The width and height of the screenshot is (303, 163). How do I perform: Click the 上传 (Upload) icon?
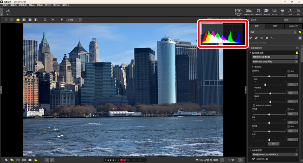[x=290, y=12]
